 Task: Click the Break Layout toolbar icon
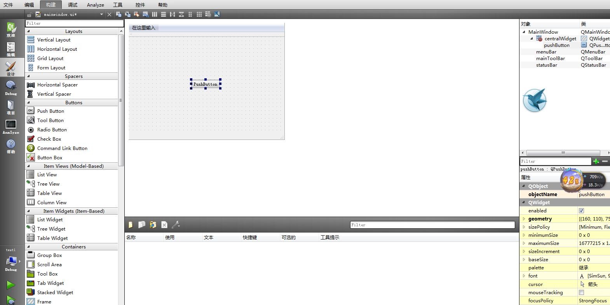[208, 14]
